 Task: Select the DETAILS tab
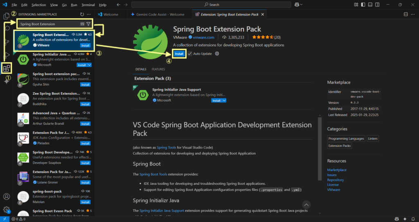(141, 69)
